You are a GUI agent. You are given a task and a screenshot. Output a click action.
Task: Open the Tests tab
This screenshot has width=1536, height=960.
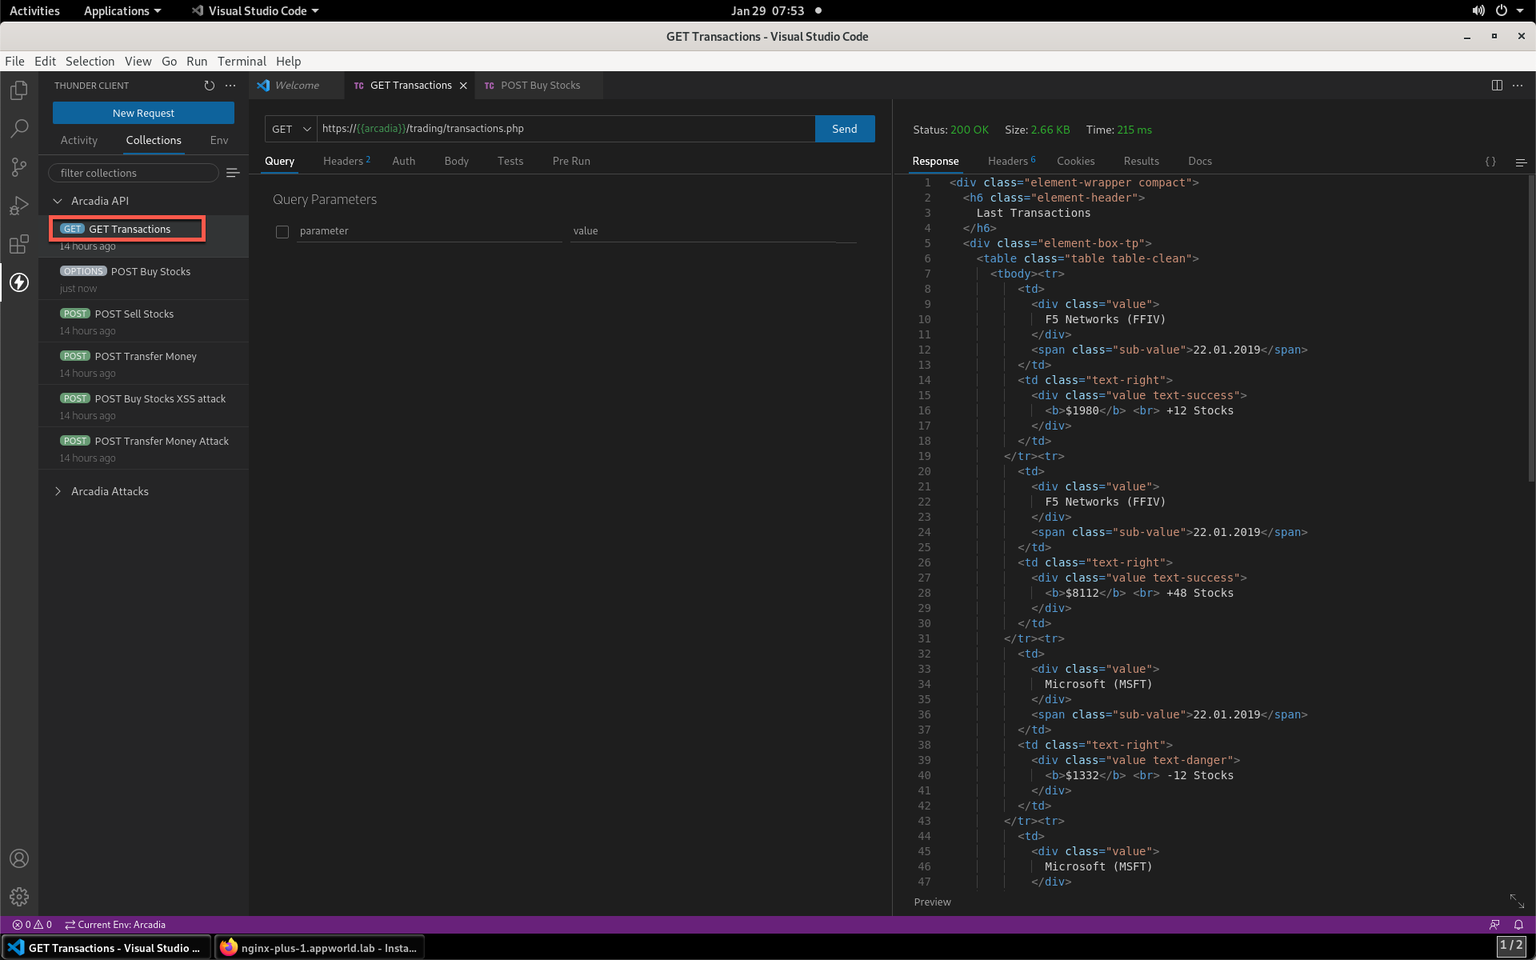coord(510,161)
